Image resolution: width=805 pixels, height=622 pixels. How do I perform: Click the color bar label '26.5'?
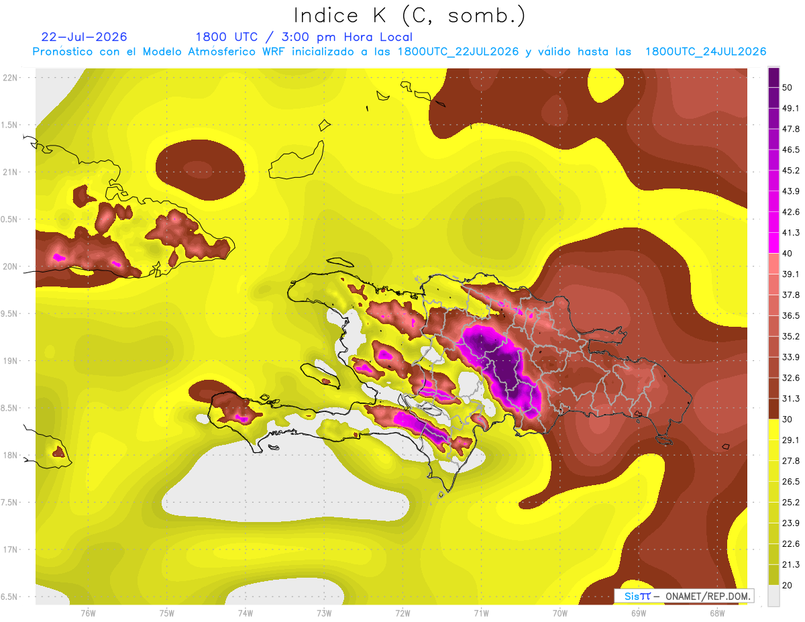(791, 482)
